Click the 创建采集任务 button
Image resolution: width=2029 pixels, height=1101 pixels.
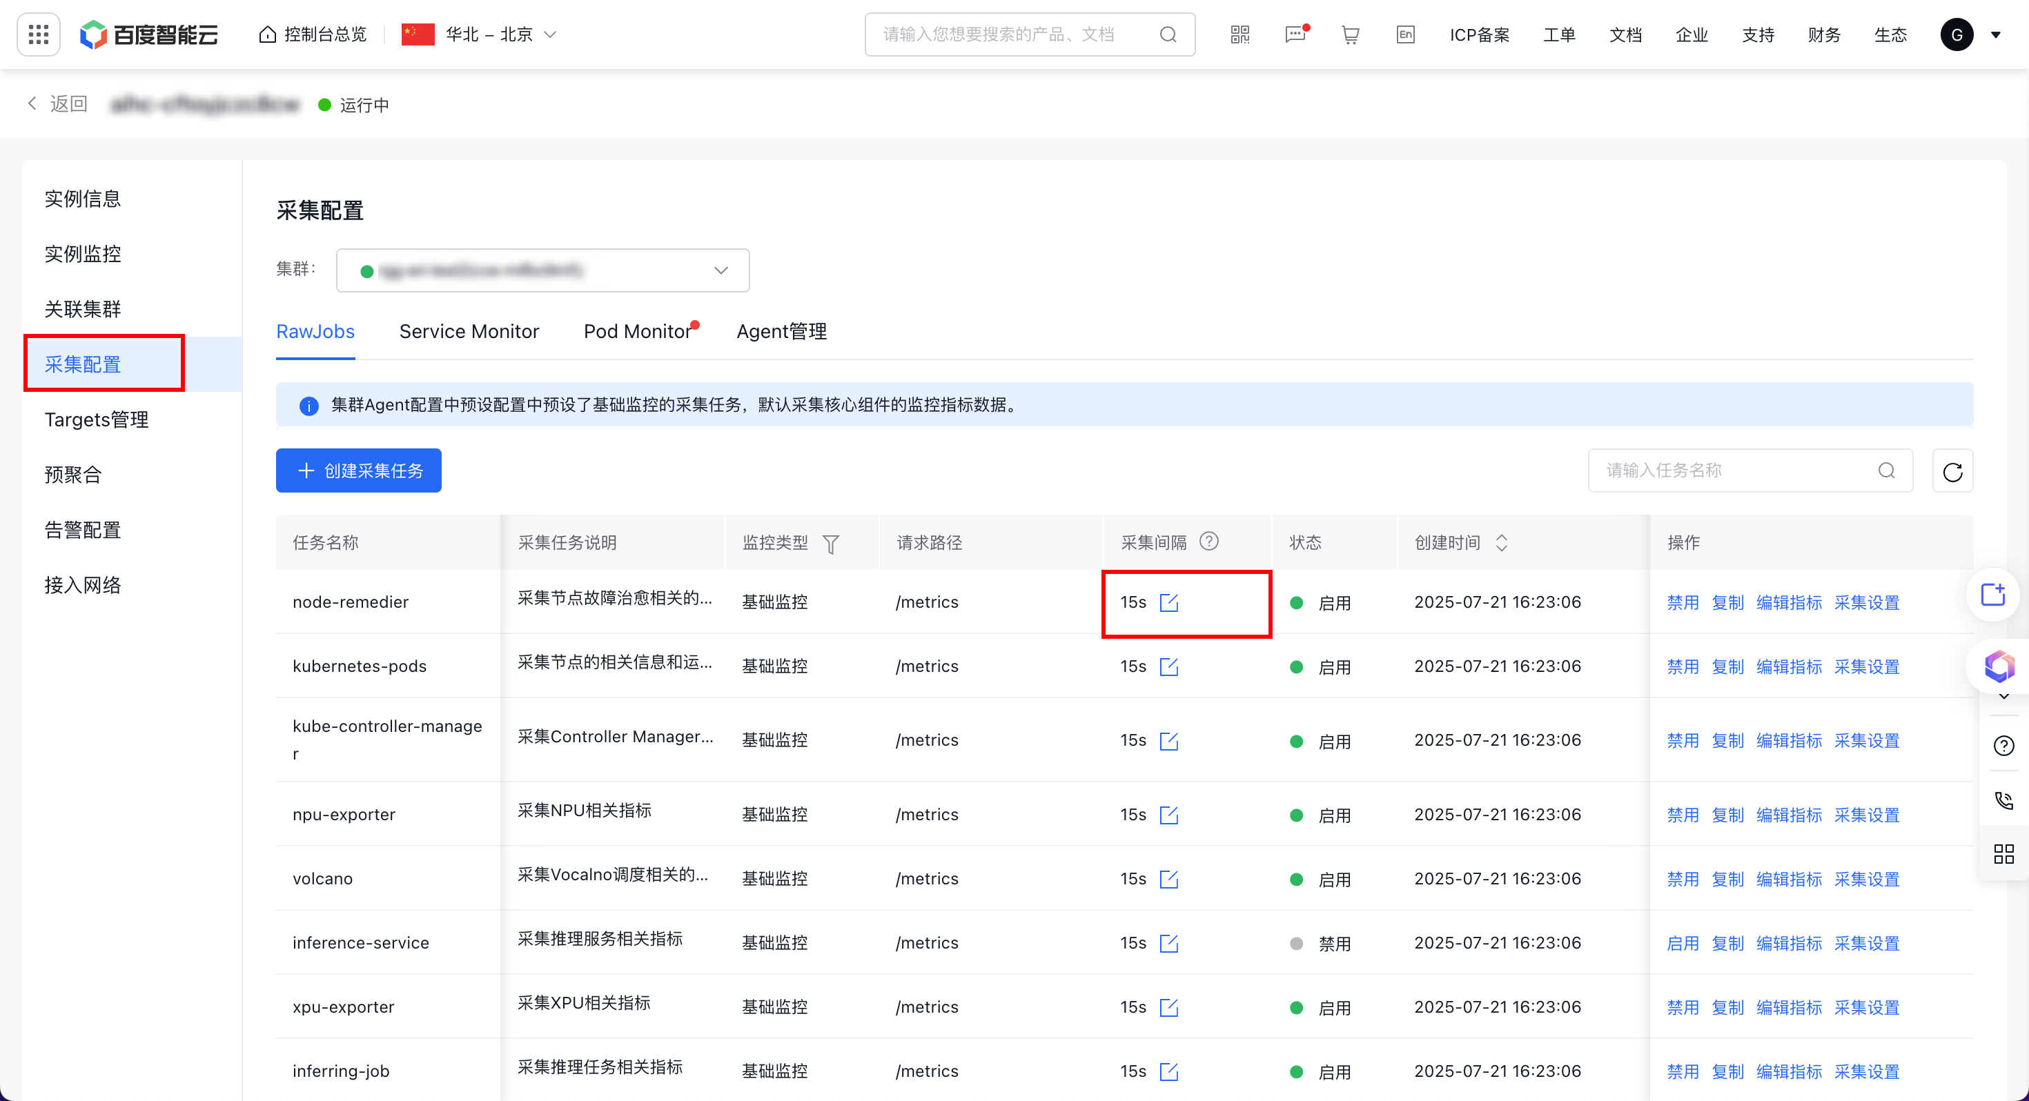358,471
